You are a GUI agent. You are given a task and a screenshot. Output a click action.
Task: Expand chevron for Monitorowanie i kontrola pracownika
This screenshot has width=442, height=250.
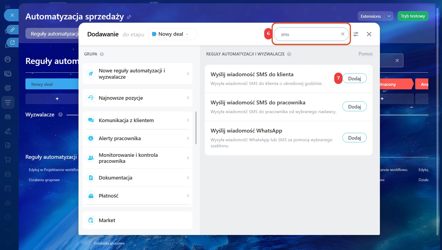188,158
